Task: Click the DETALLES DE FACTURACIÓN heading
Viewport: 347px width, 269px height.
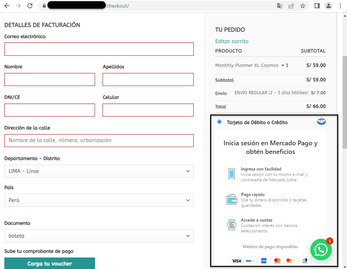Action: (x=42, y=25)
